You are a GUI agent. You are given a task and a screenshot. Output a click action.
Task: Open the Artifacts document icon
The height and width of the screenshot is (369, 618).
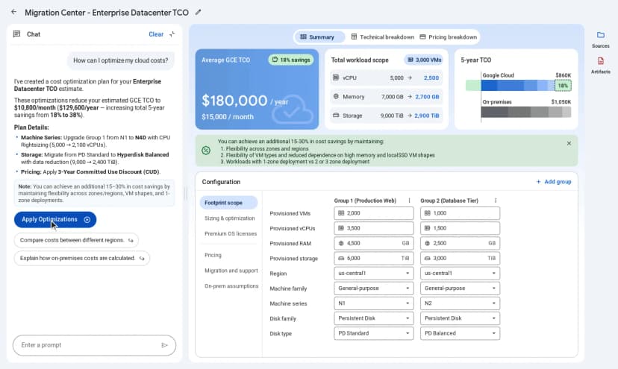point(600,60)
